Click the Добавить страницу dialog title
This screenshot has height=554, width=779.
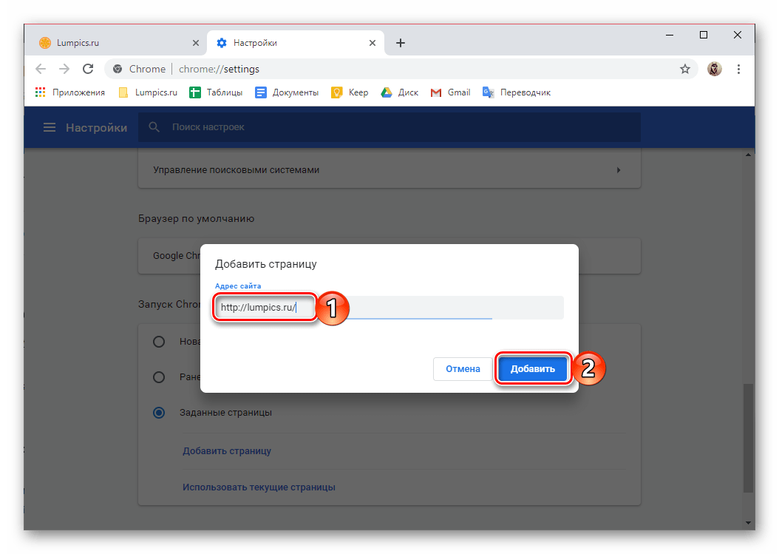(266, 264)
